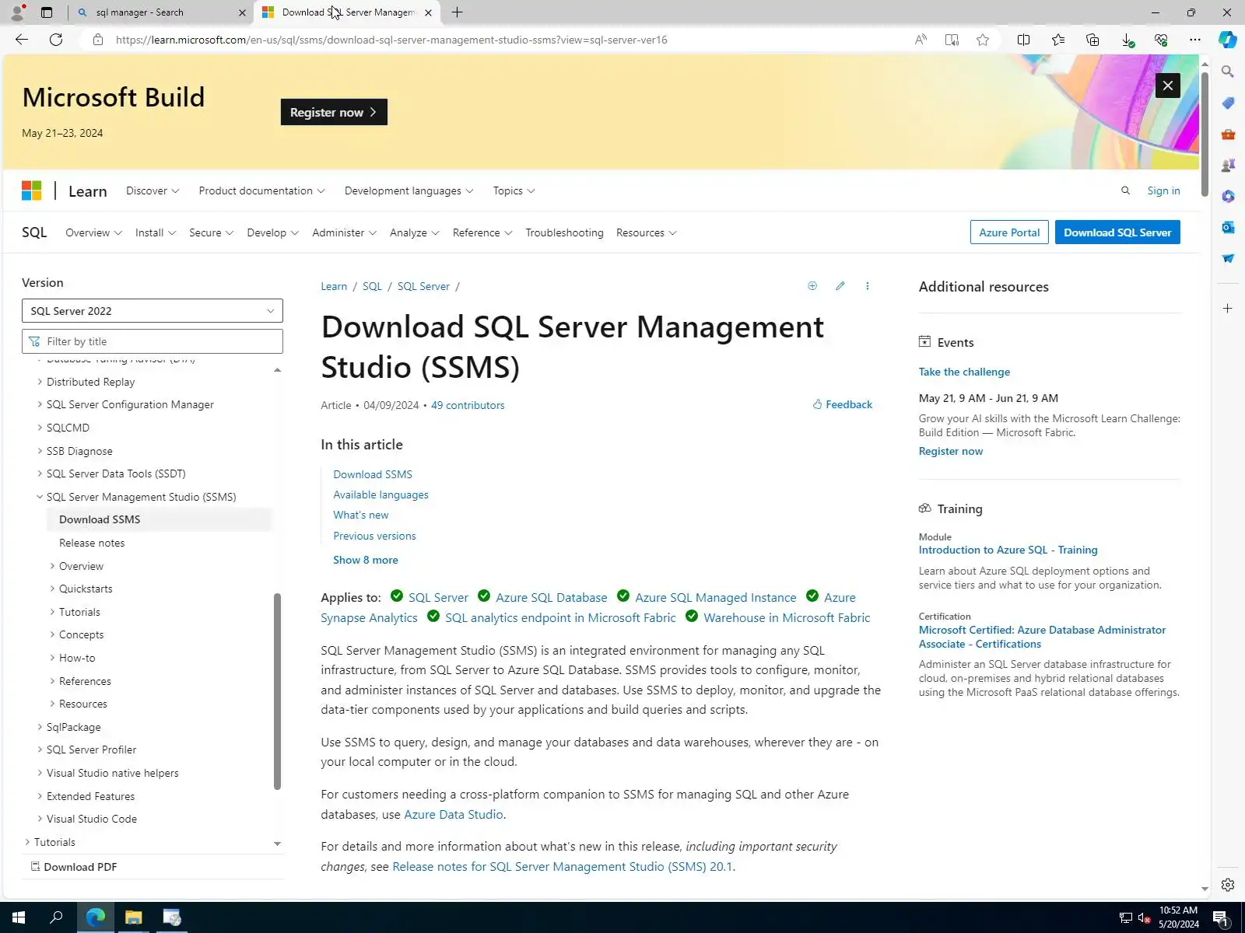Search the Learn site magnifier icon
Image resolution: width=1245 pixels, height=933 pixels.
tap(1125, 190)
